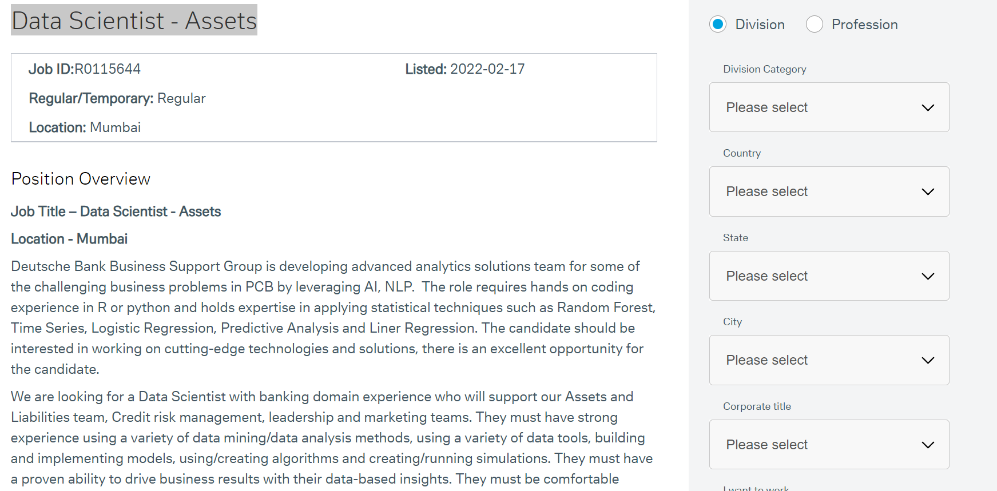This screenshot has height=491, width=997.
Task: Click the 'Job Title – Data Scientist - Assets' line
Action: pos(116,211)
